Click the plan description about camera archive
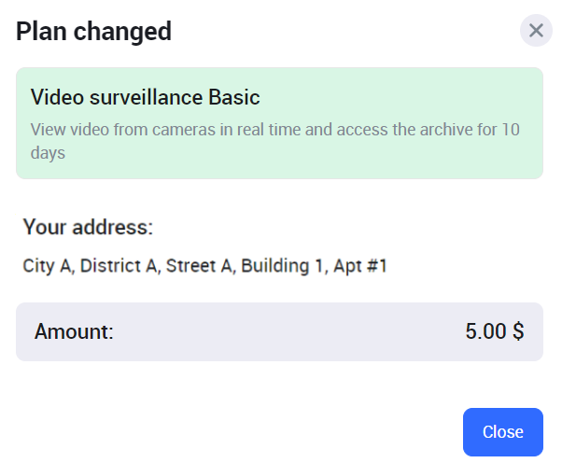Image resolution: width=562 pixels, height=463 pixels. (274, 140)
